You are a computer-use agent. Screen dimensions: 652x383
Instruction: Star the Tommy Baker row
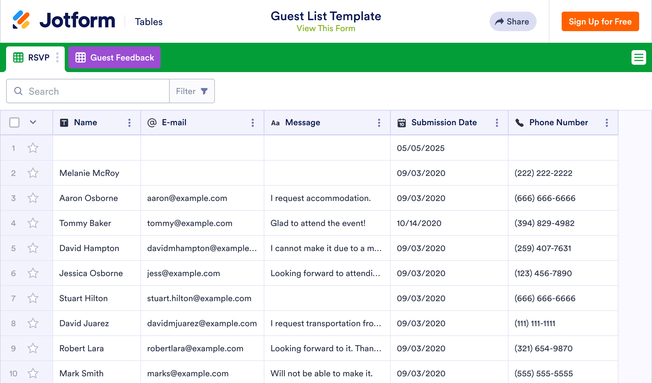point(33,223)
